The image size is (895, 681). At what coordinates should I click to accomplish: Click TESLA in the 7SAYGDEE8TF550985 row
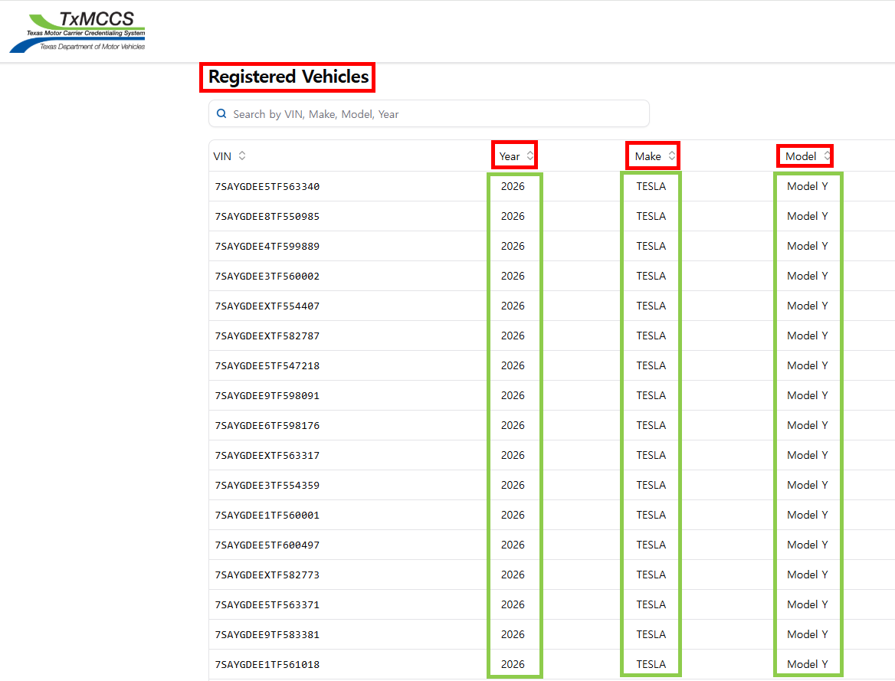[651, 216]
